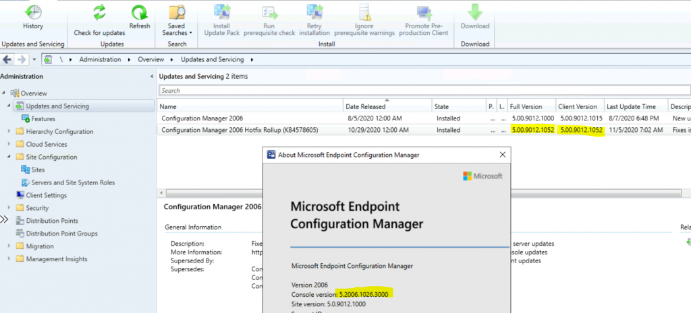Click client version 5.00.9012.1015 cell
Screen dimensions: 691x313
581,118
